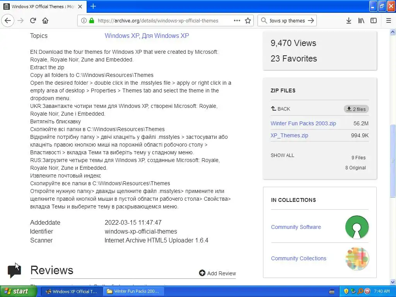Screen dimensions: 396x297
Task: Open the Windows XP topic link
Action: coord(121,36)
